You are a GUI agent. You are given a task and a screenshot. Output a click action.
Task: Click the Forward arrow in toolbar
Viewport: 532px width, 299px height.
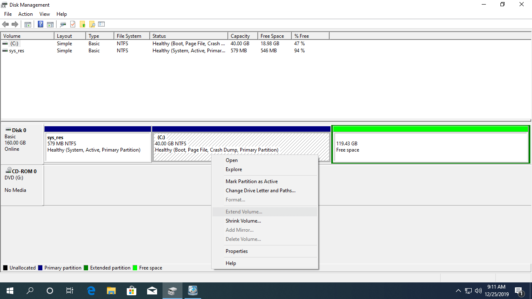(15, 25)
